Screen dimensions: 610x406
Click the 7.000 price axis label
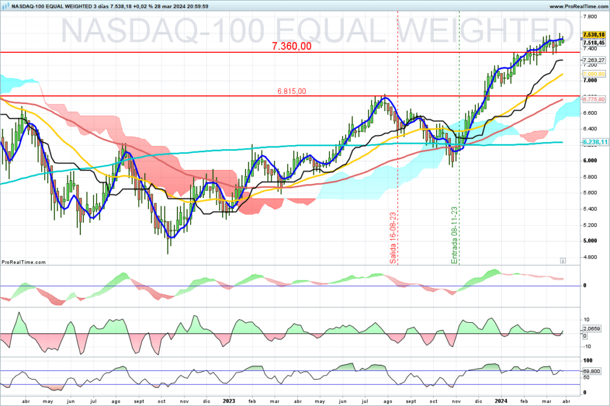pos(590,80)
